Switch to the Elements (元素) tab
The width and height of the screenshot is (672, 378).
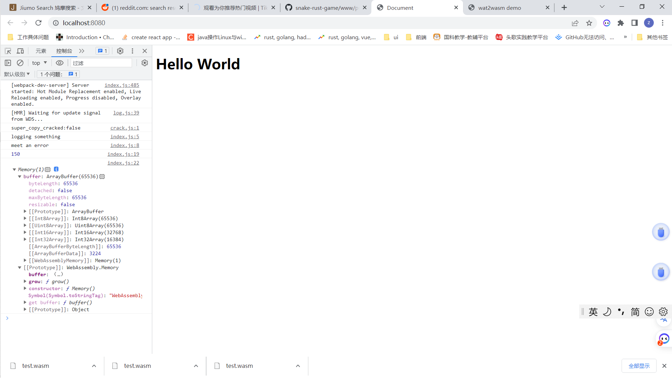[41, 51]
